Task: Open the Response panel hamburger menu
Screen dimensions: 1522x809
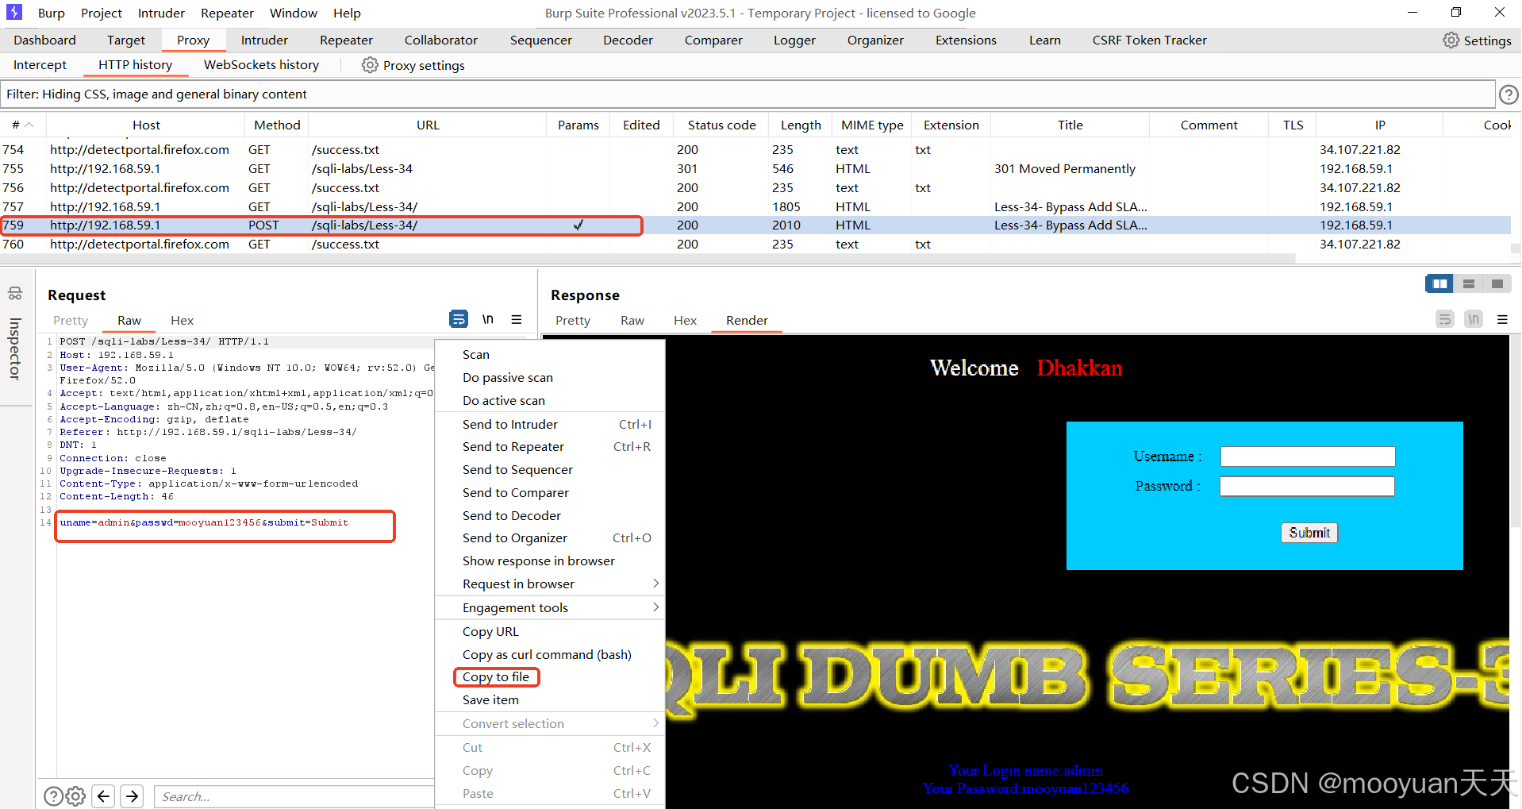Action: tap(1502, 319)
